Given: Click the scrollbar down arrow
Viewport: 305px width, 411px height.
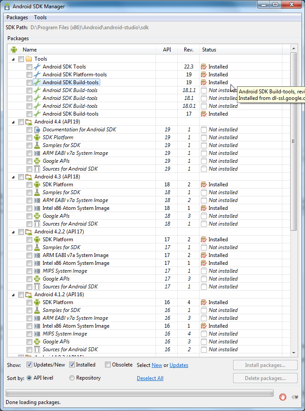Looking at the screenshot, I should (x=294, y=353).
